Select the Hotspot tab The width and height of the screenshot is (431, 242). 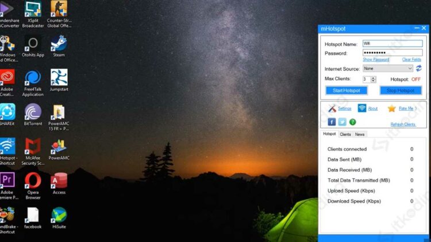click(329, 134)
